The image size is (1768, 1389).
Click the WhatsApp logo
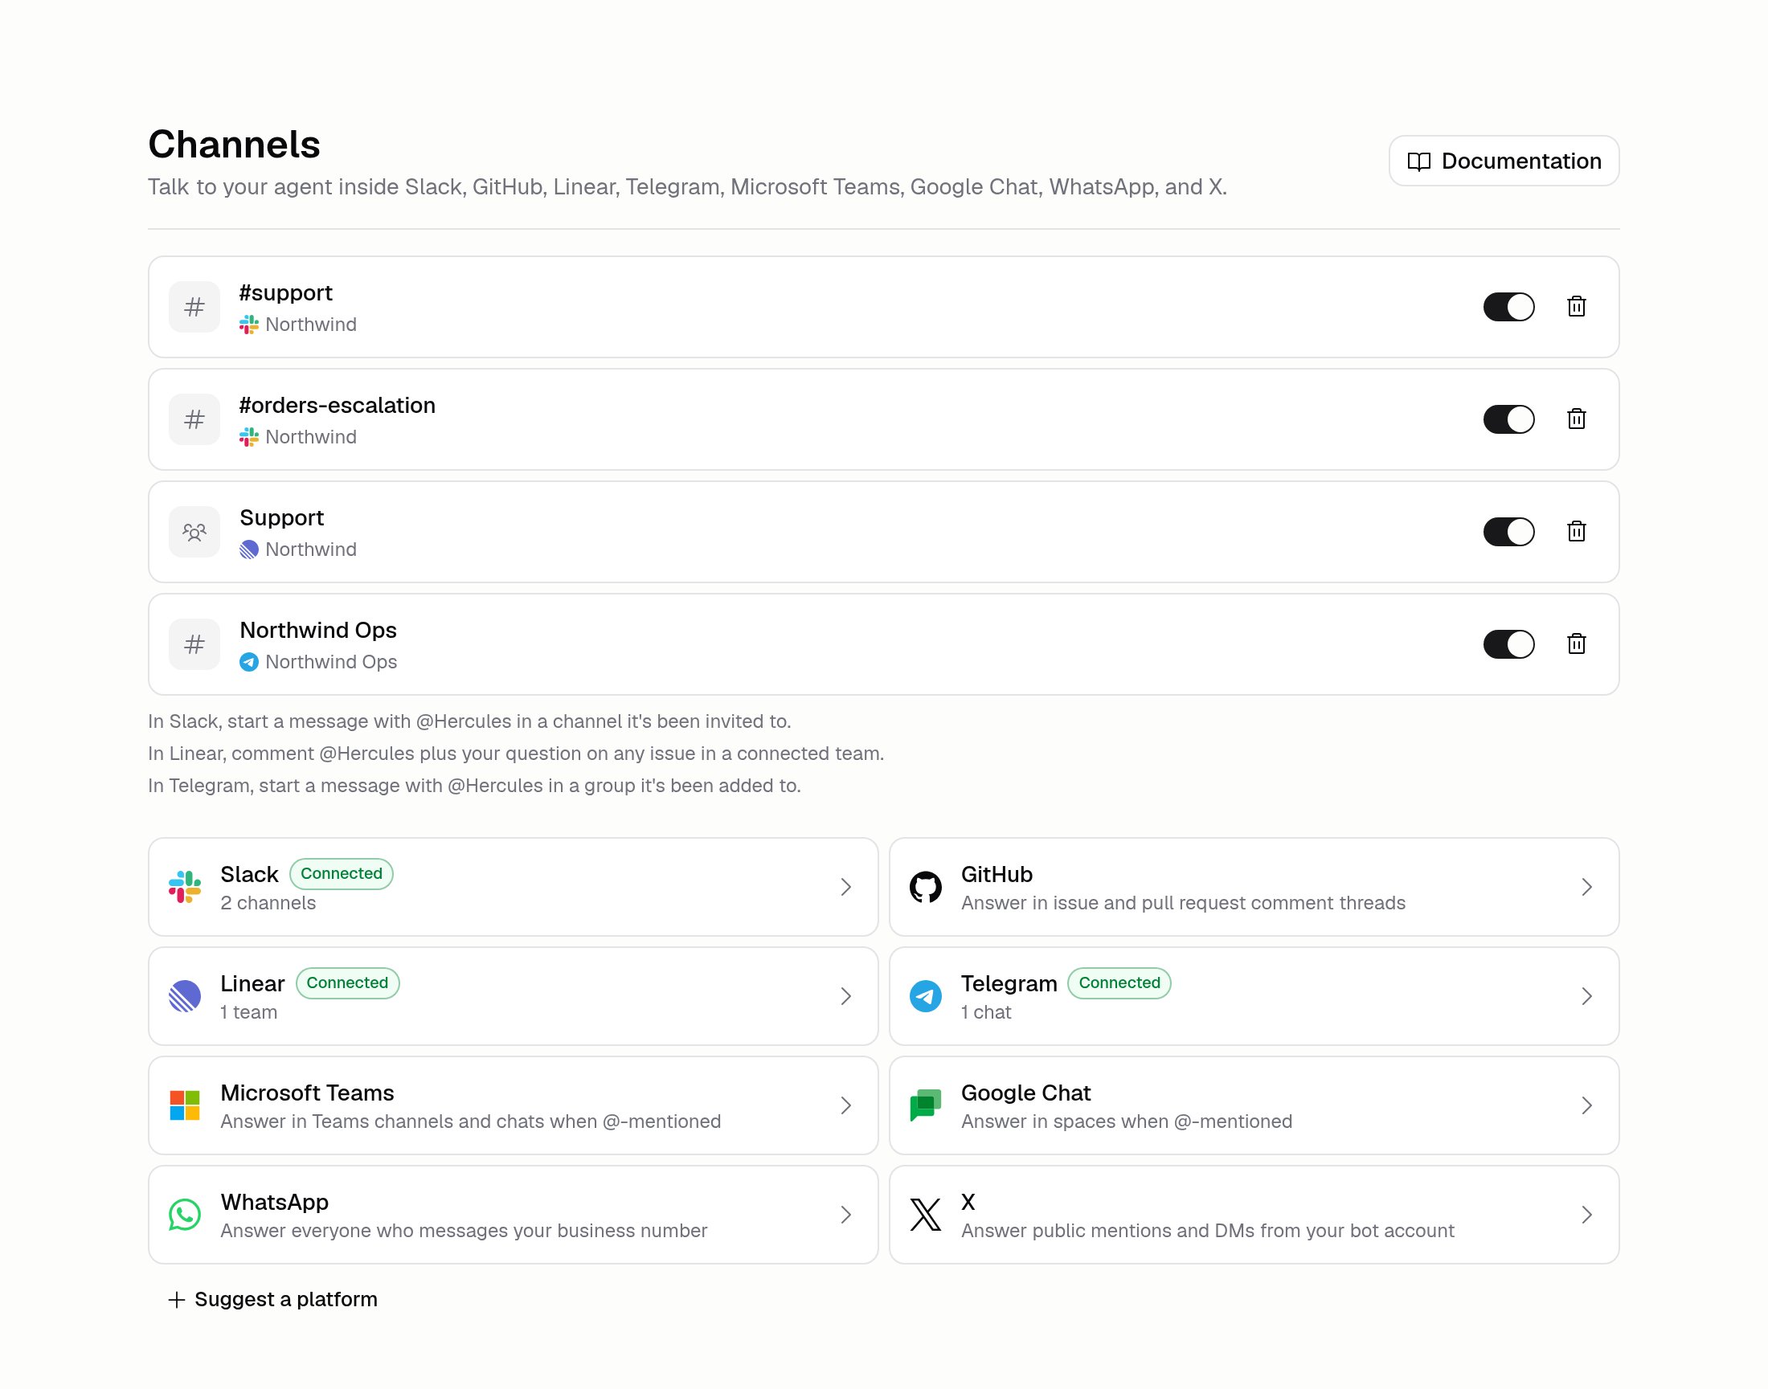pyautogui.click(x=185, y=1214)
